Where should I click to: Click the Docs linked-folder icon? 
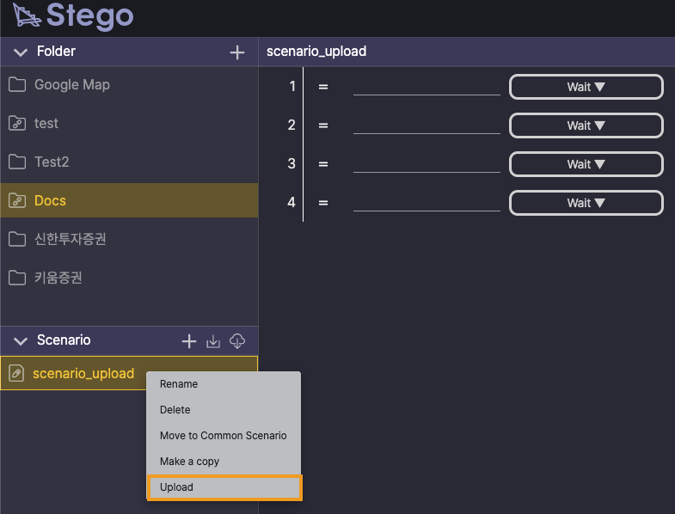point(17,200)
